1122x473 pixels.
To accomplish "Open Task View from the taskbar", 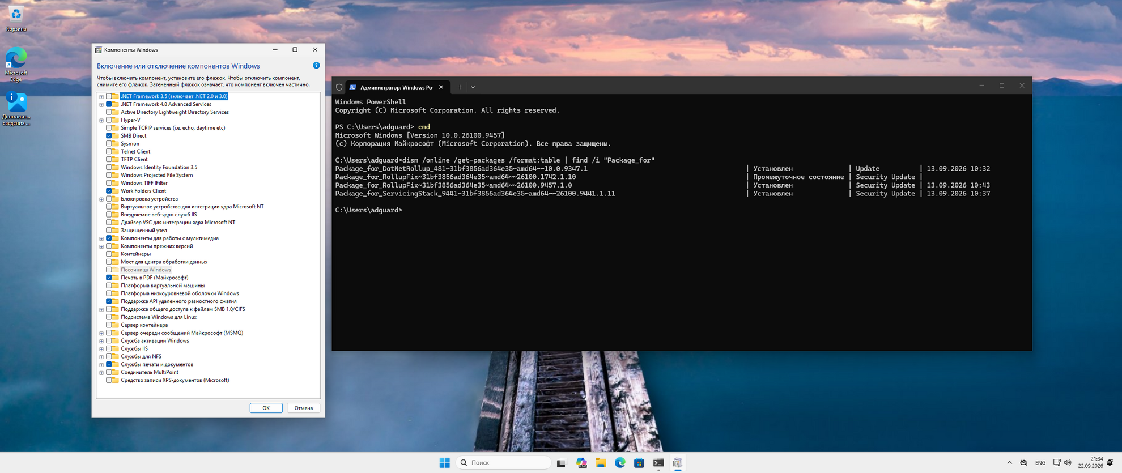I will click(x=561, y=463).
